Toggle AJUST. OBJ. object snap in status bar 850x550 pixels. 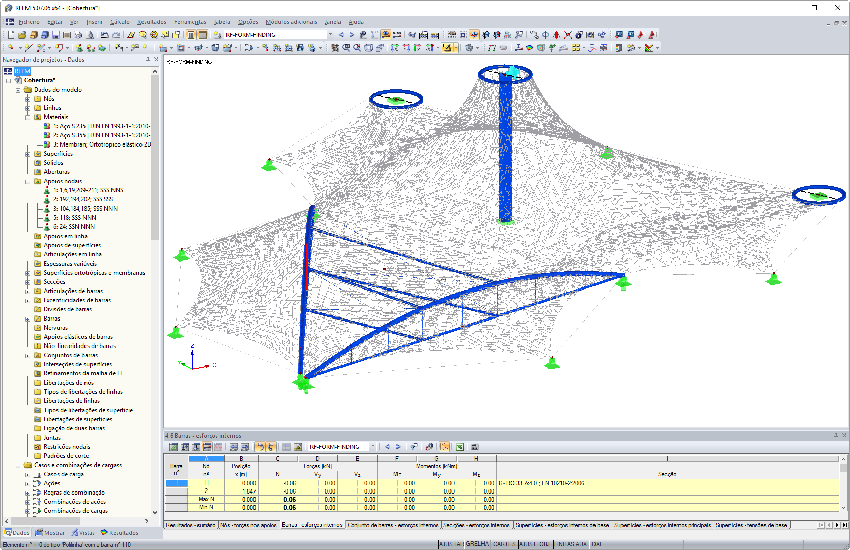pyautogui.click(x=535, y=544)
